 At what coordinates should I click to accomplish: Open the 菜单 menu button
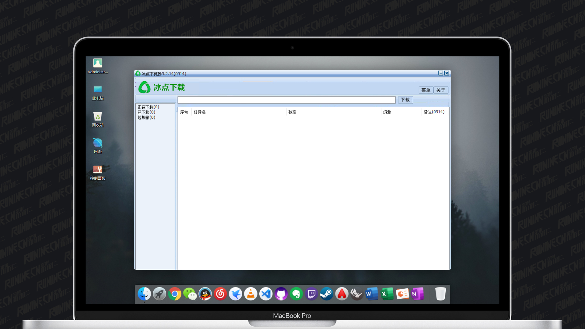(426, 90)
